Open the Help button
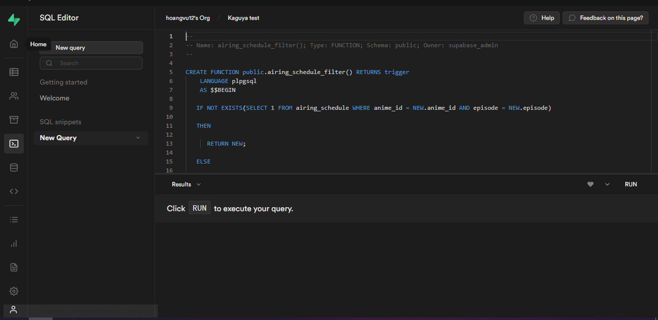This screenshot has height=320, width=658. (x=541, y=17)
